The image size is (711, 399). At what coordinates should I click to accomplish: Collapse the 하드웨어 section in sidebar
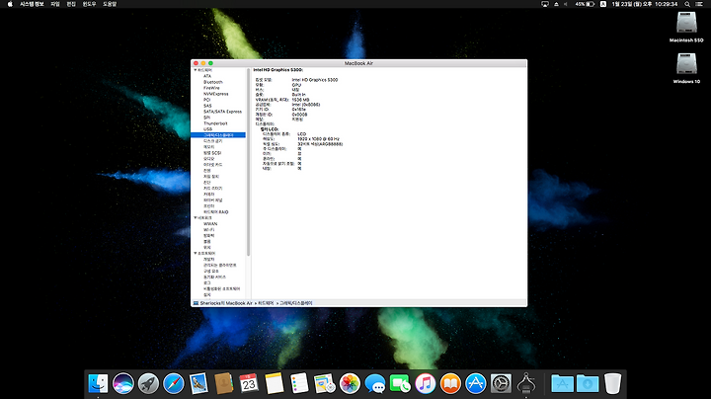tap(196, 70)
